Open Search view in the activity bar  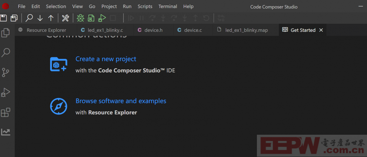point(6,53)
